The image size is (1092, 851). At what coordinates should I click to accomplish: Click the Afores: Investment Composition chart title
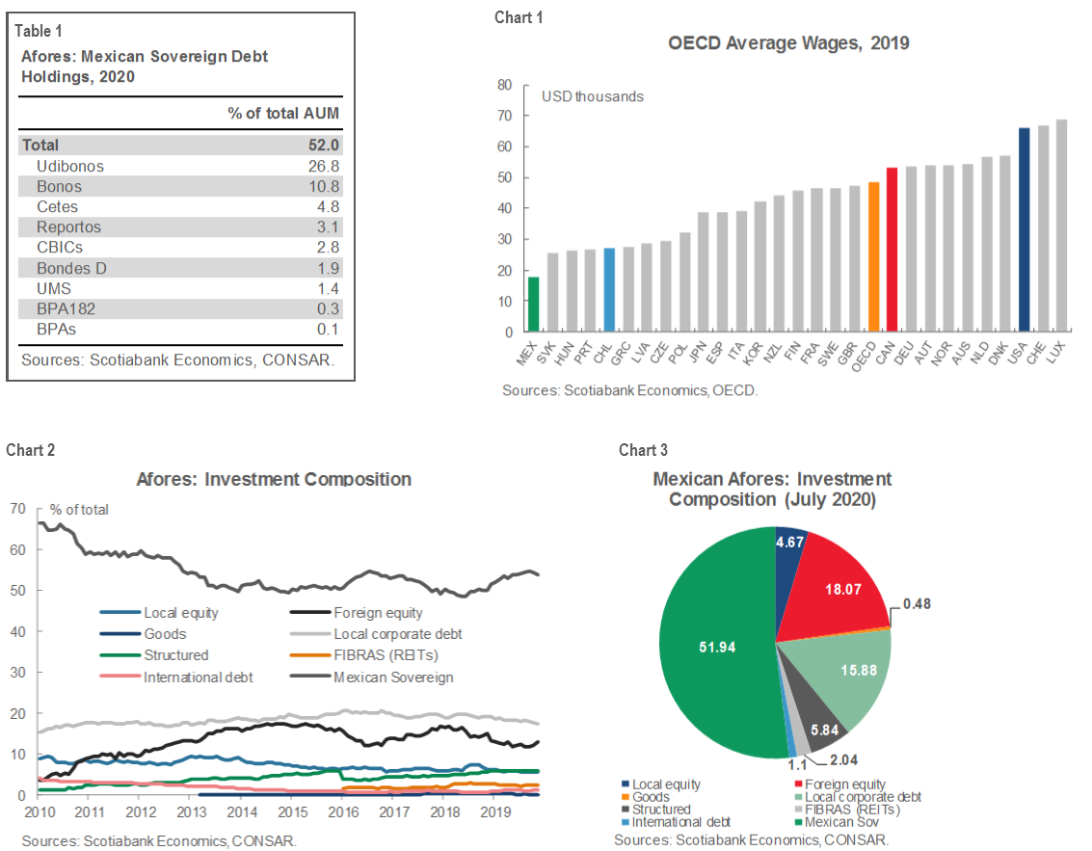pos(274,479)
